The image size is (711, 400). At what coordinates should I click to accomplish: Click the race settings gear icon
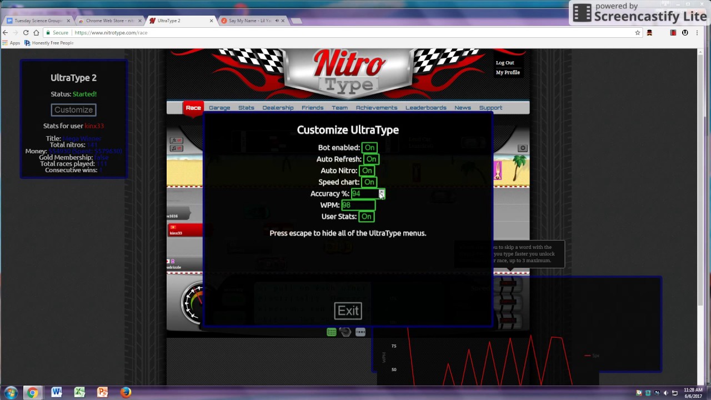(x=523, y=148)
